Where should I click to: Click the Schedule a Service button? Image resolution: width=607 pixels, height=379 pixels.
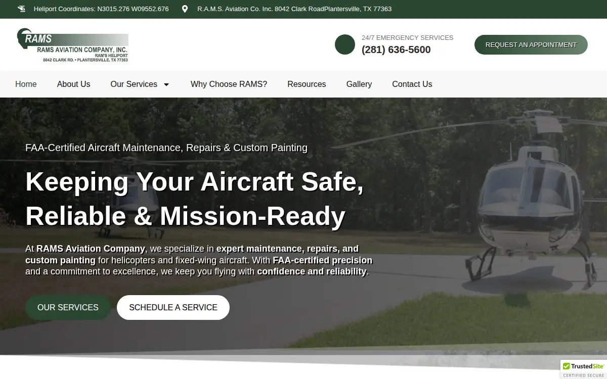tap(173, 307)
